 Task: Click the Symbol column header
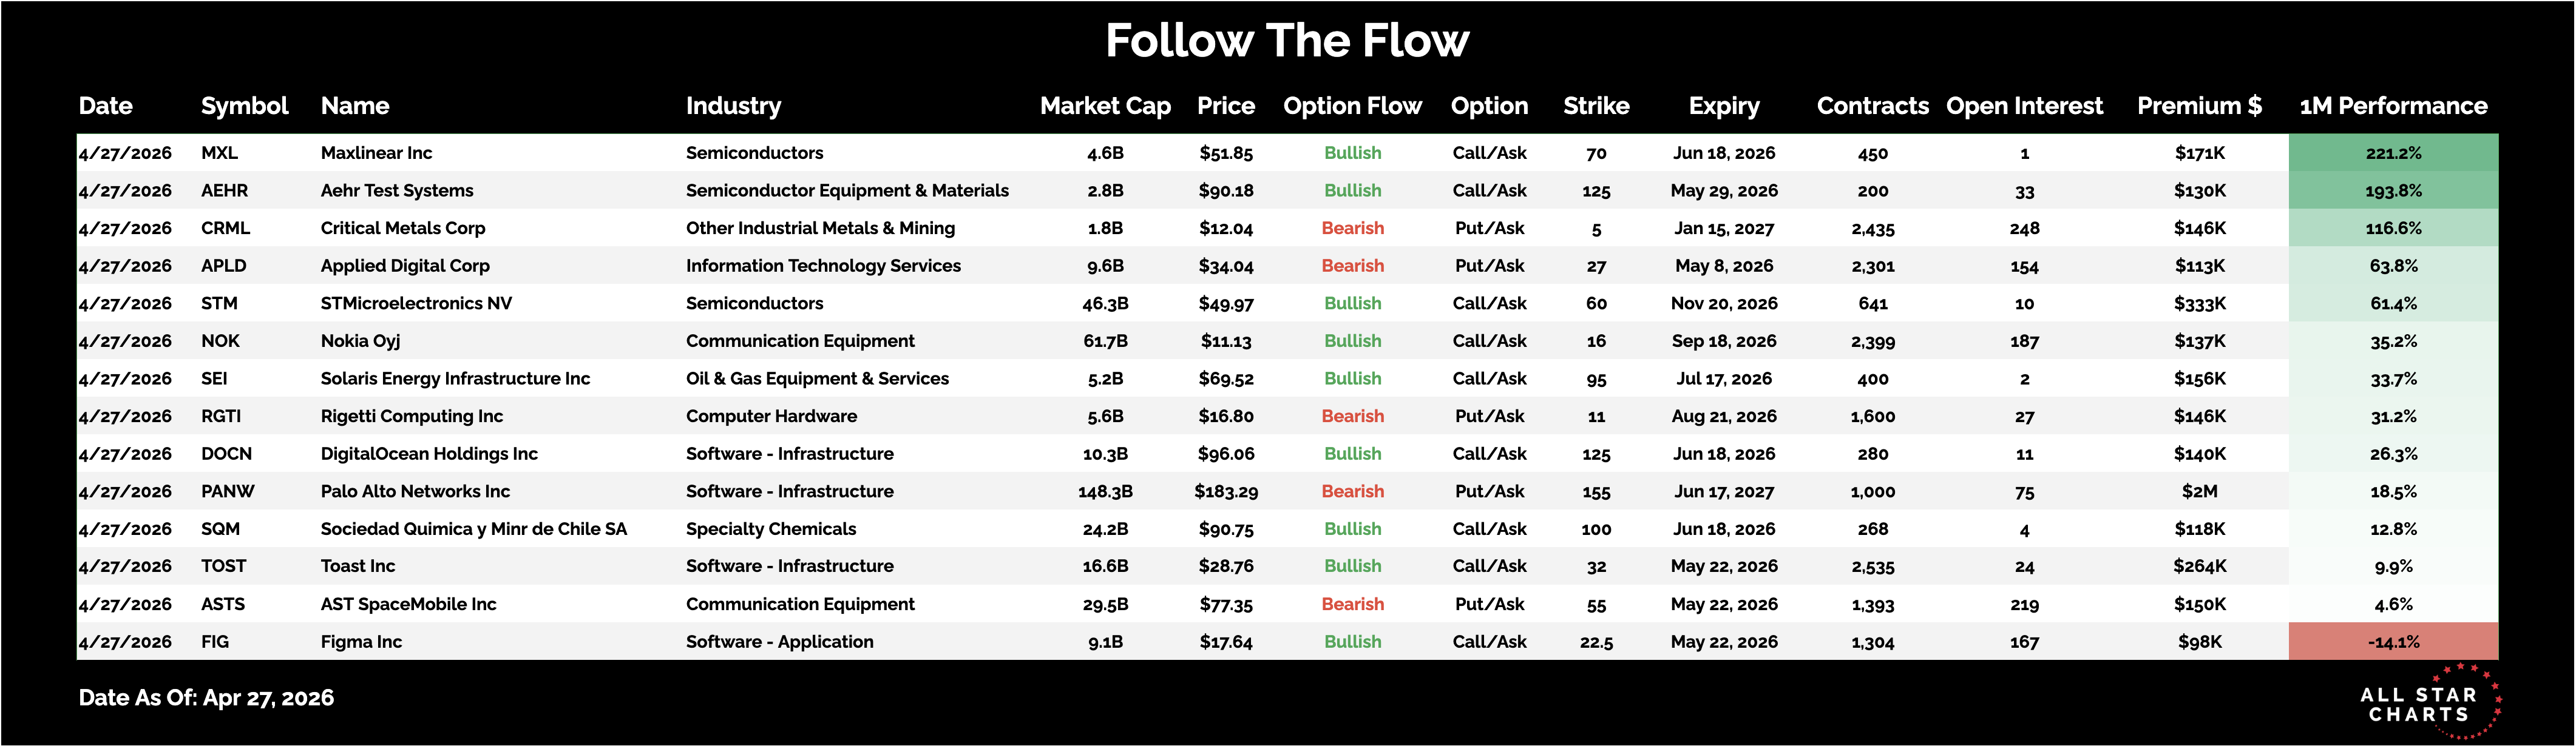pos(244,106)
